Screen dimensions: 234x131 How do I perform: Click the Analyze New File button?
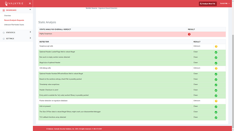[208, 4]
